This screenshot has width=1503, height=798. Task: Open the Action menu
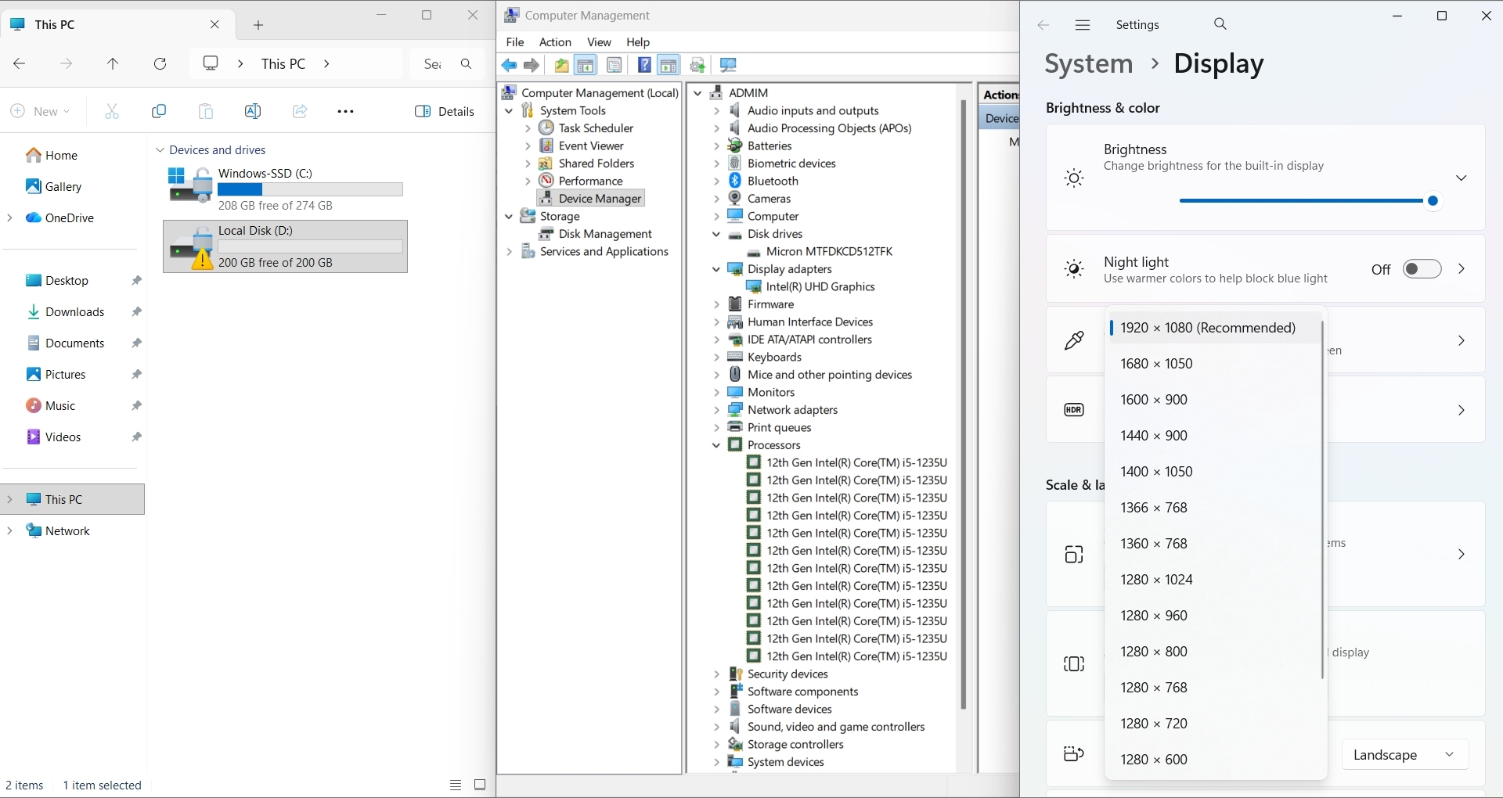(555, 42)
